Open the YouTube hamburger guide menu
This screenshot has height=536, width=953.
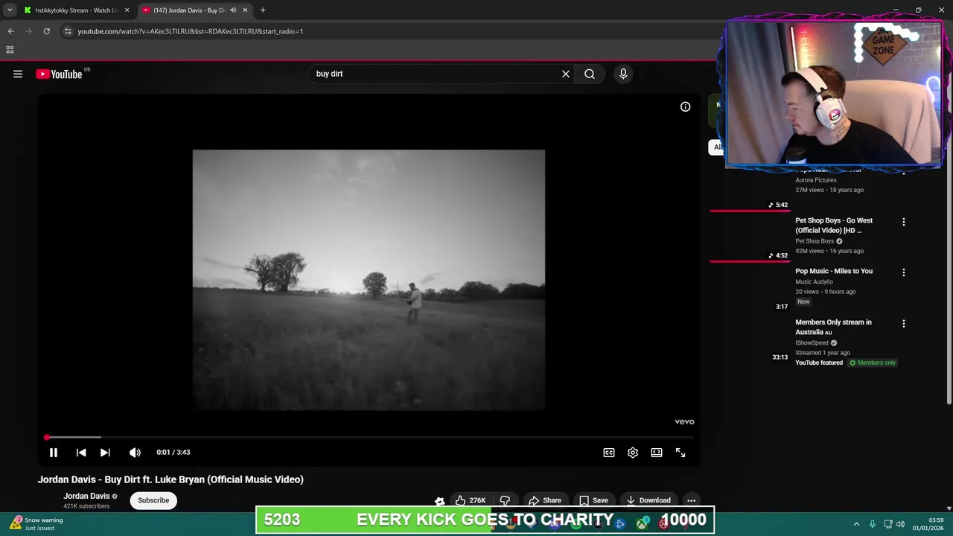point(18,74)
